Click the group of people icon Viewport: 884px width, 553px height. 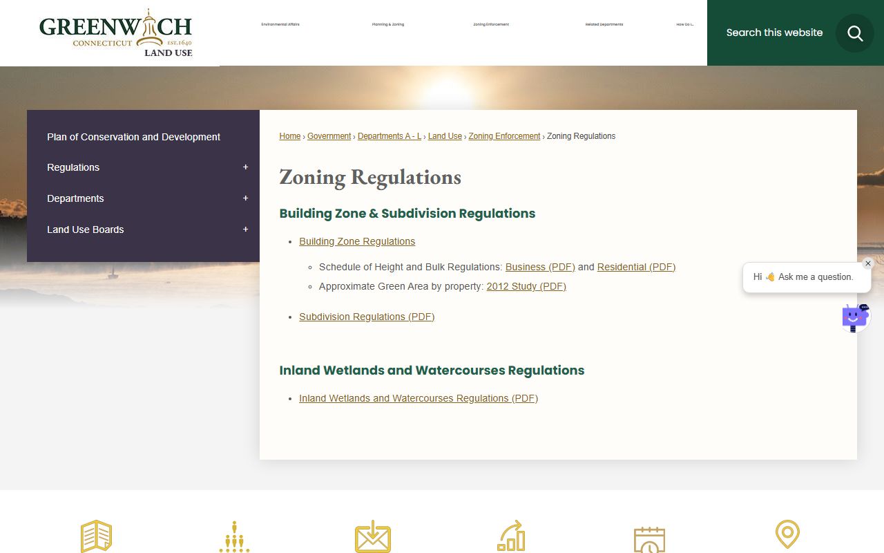234,537
